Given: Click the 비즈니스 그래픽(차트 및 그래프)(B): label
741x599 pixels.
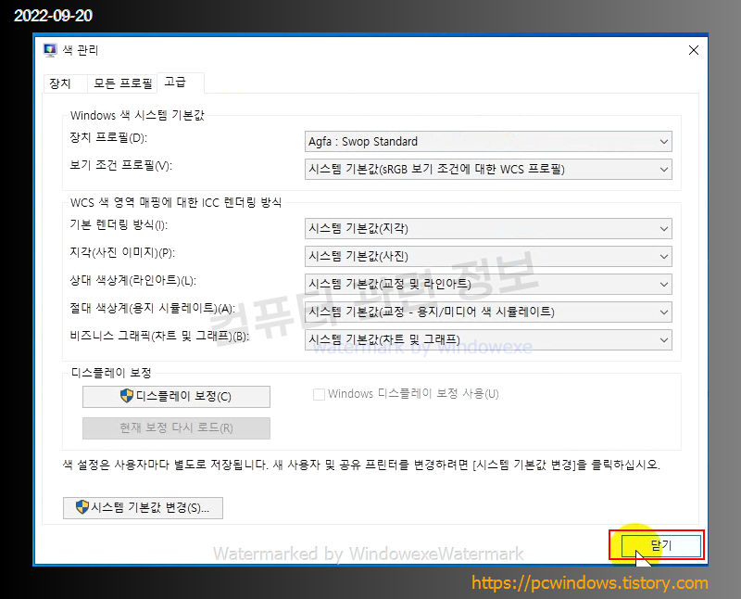Looking at the screenshot, I should [159, 337].
